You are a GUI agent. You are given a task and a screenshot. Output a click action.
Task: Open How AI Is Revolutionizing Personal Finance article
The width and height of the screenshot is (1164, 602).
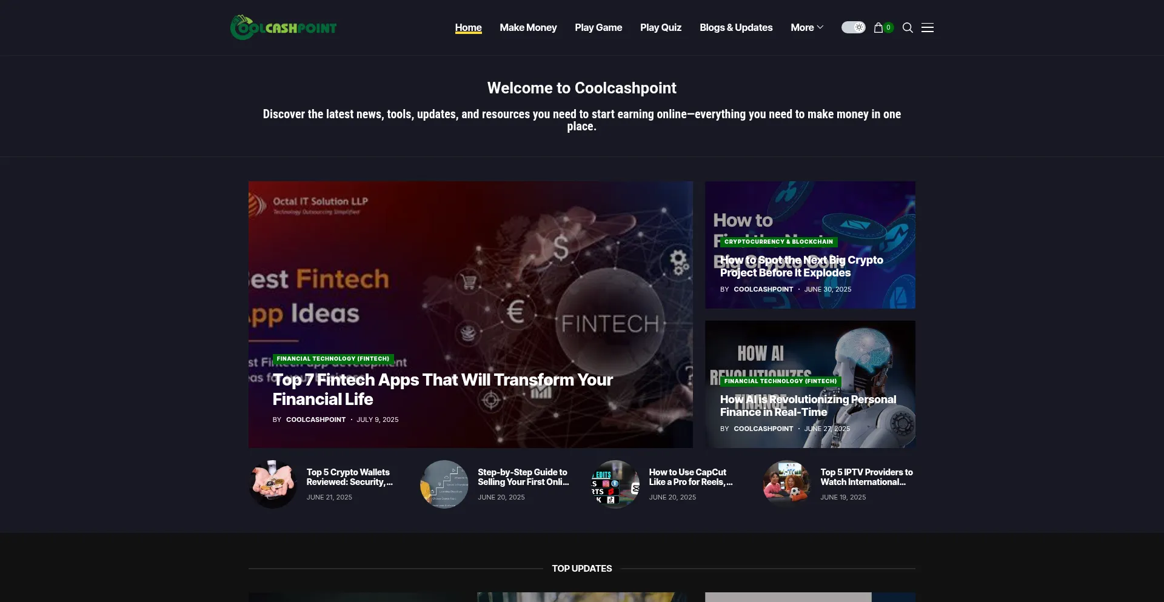tap(808, 406)
